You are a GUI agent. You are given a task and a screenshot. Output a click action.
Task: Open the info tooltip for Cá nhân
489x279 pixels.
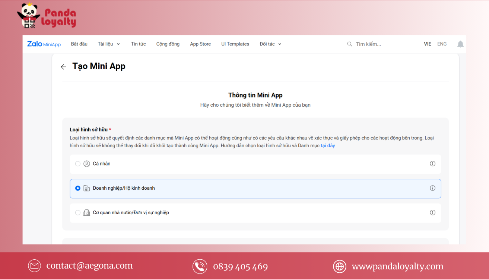tap(432, 164)
